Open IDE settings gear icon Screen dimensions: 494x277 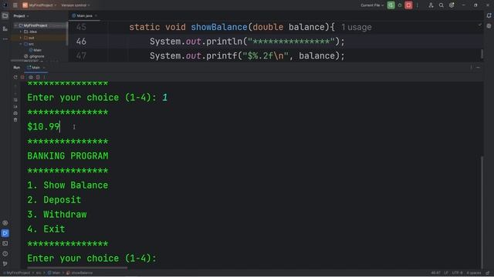pos(452,5)
